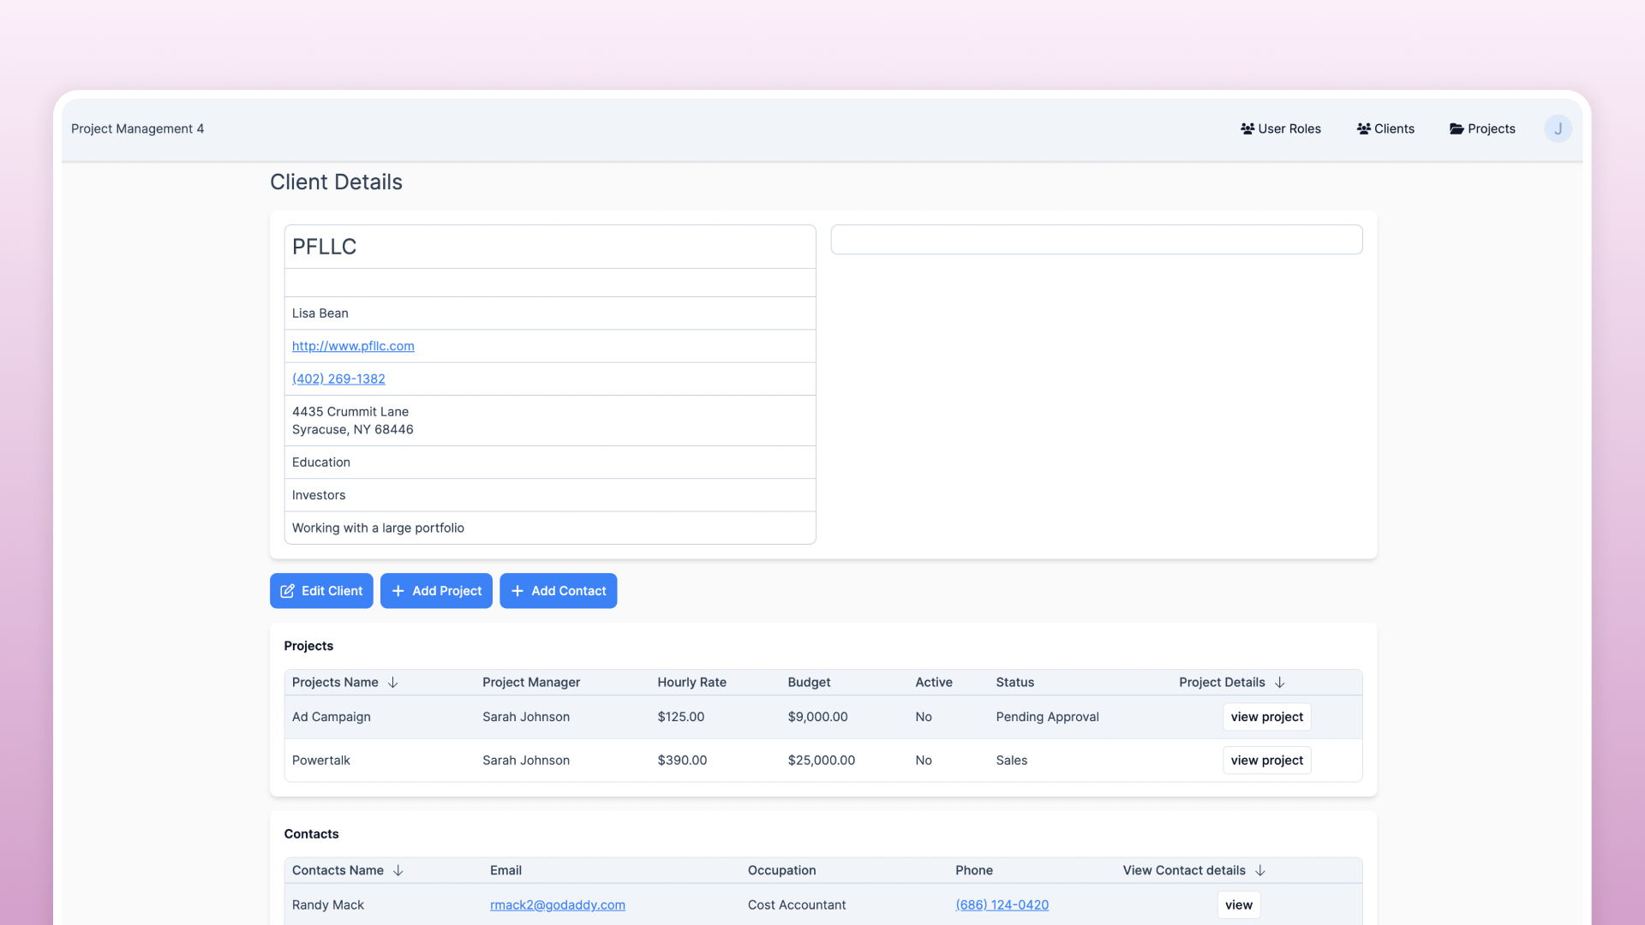Click the User Roles people icon
Screen dimensions: 1645x925
point(1247,128)
